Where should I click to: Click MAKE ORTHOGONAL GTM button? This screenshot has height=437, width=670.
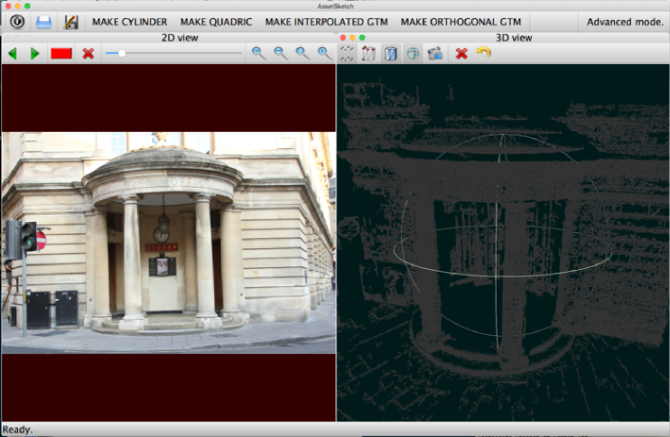(461, 22)
